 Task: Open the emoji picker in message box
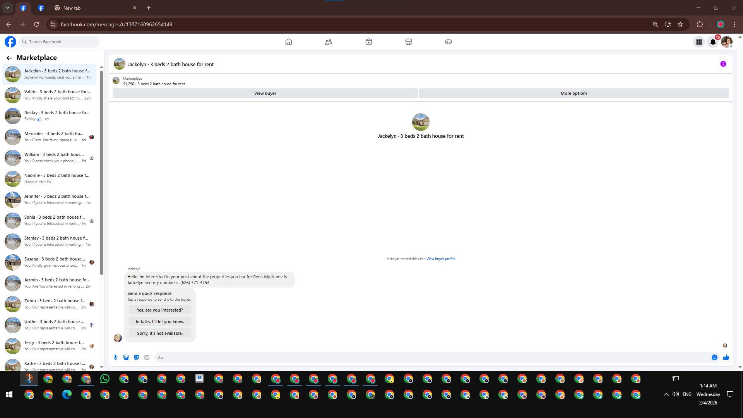(x=714, y=357)
